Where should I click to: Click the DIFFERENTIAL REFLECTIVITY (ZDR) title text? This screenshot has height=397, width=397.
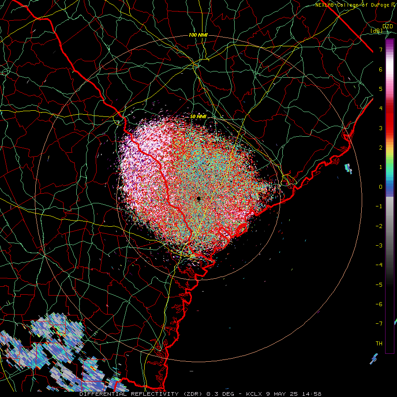[141, 394]
